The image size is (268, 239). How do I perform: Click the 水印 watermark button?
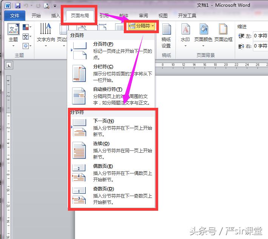pos(185,33)
